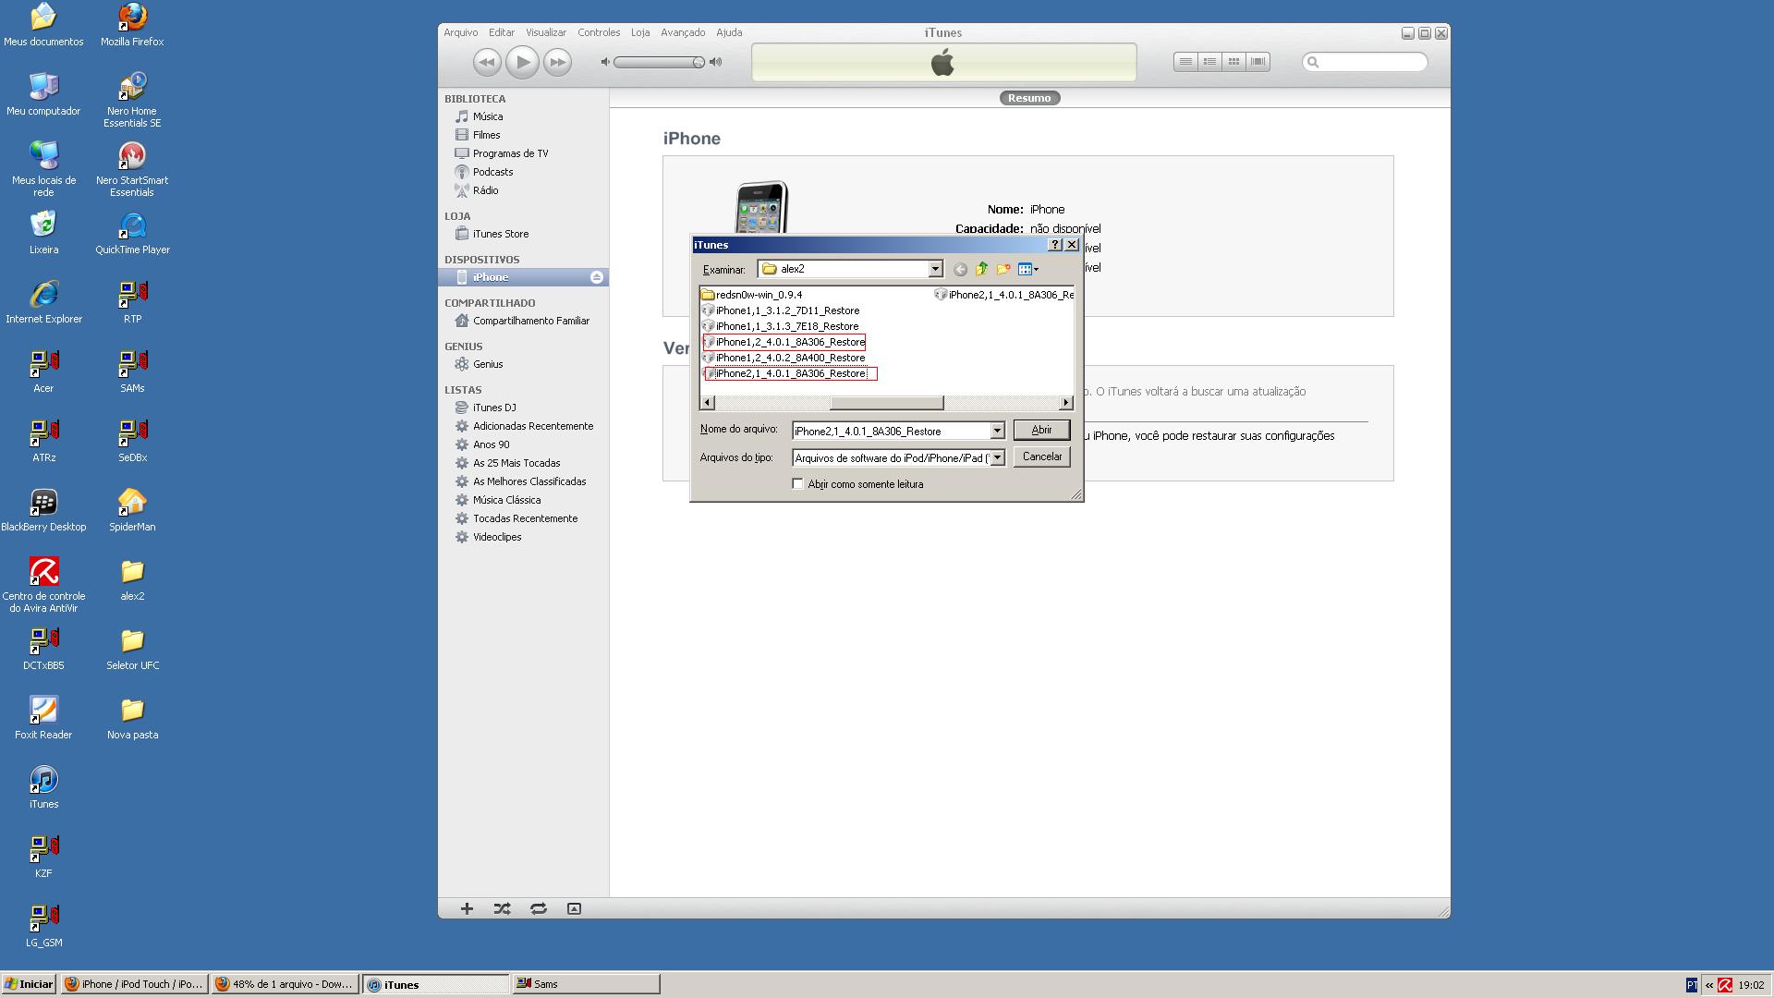Select iPhone1,1_3.1.3_7E18_Restore file
Image resolution: width=1774 pixels, height=998 pixels.
coord(781,326)
